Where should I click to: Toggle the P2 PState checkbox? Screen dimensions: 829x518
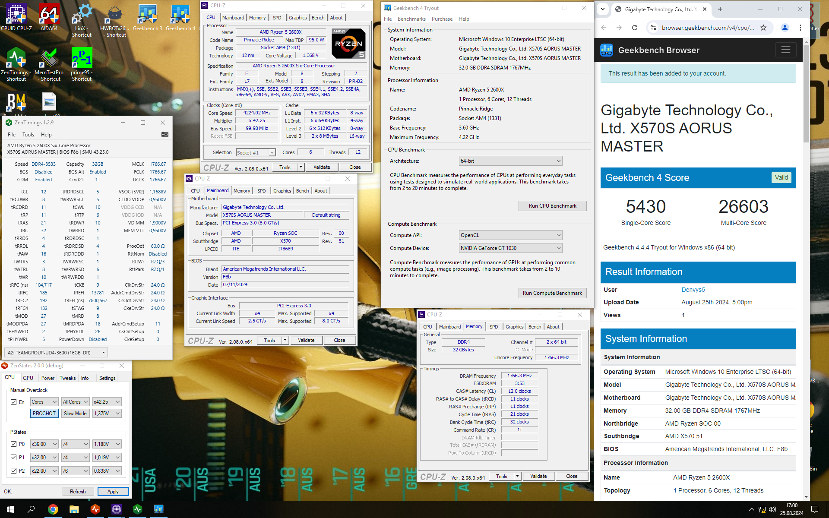tap(13, 471)
